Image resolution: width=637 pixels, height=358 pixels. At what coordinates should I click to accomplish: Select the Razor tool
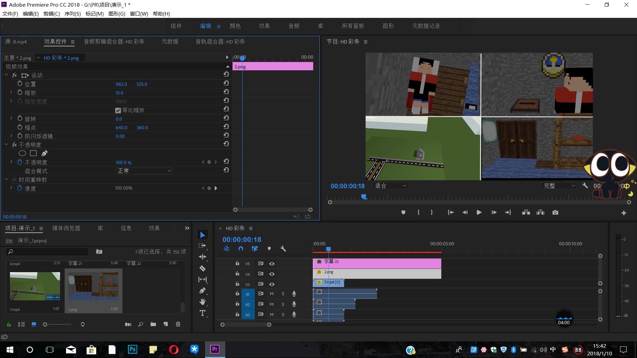(x=202, y=268)
